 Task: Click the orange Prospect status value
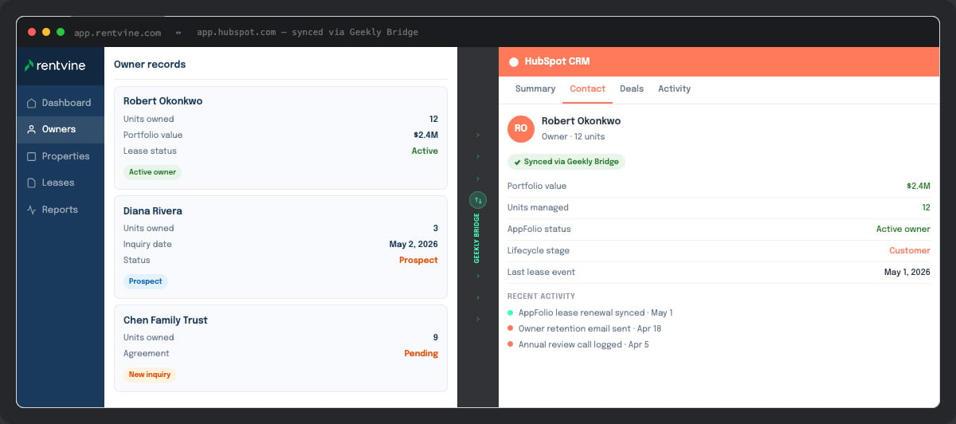tap(418, 260)
